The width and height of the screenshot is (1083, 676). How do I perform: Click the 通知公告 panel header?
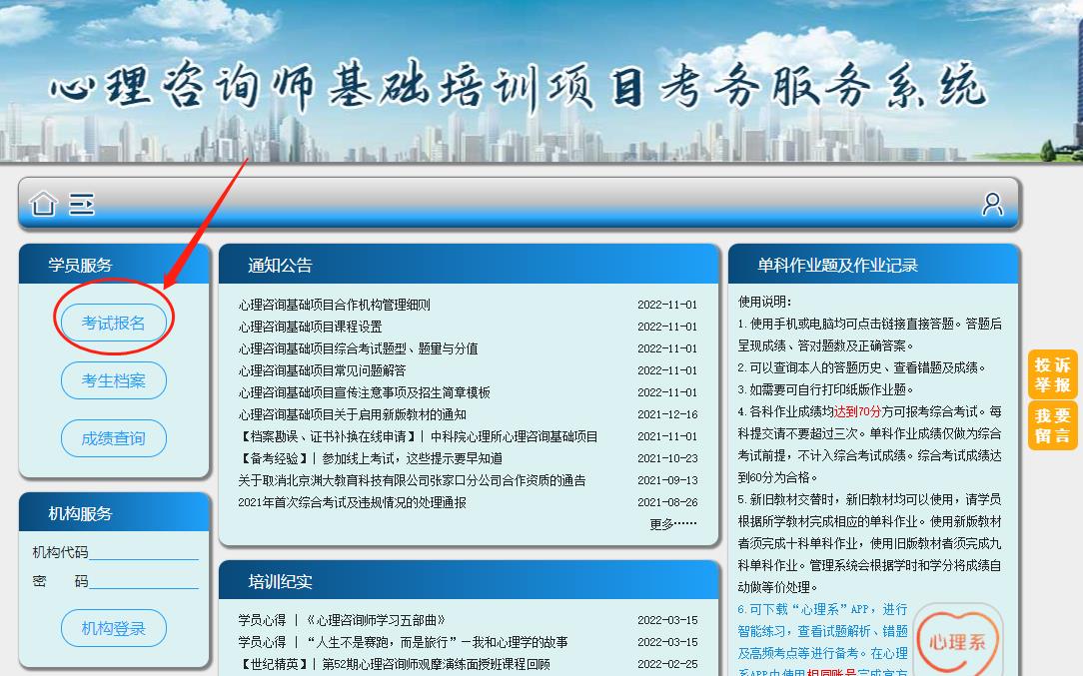click(469, 265)
